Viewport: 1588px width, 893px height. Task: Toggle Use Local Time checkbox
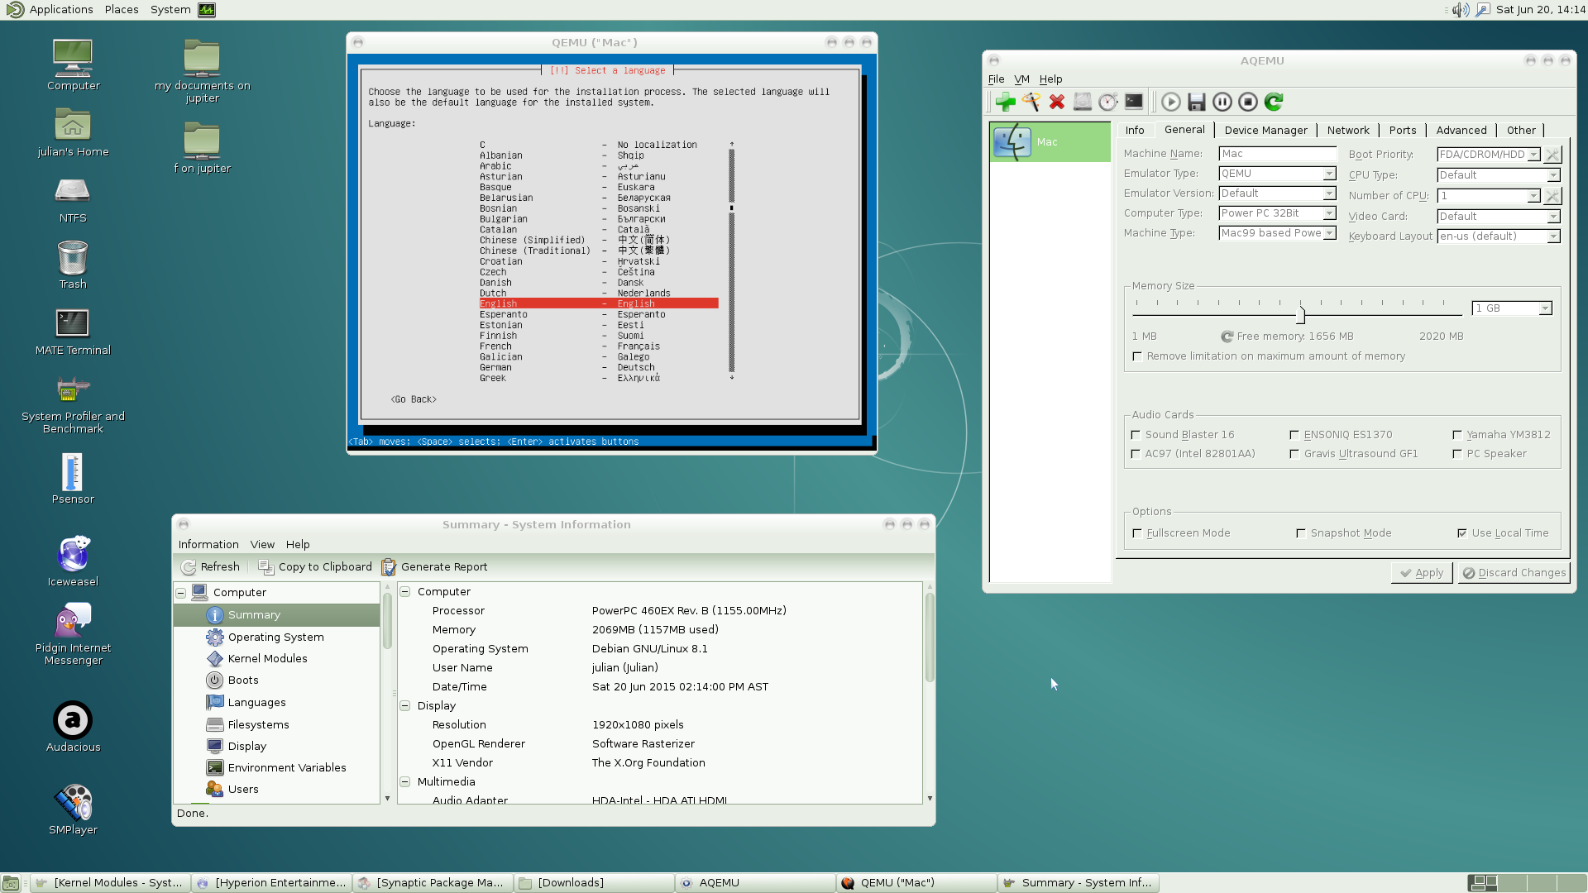(x=1462, y=533)
